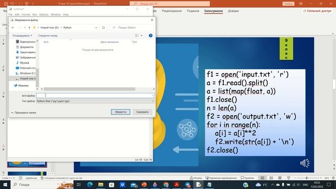Open Google Chrome from taskbar
This screenshot has height=189, width=336.
(x=166, y=184)
